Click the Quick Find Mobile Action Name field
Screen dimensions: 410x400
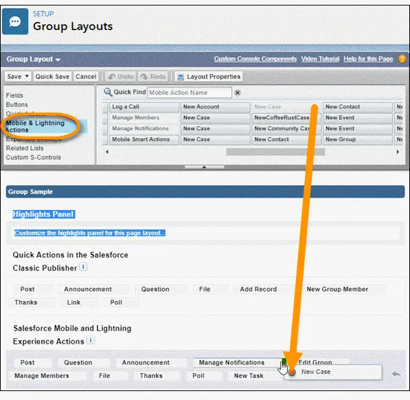(x=190, y=93)
